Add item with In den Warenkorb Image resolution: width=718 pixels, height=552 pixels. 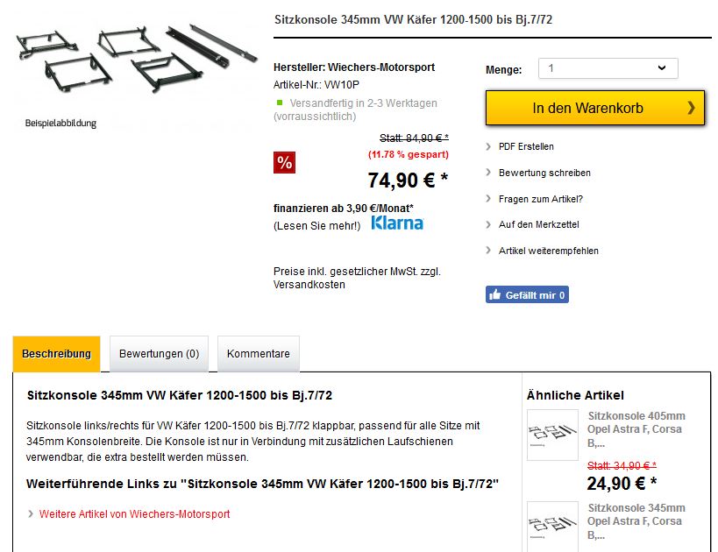tap(587, 108)
